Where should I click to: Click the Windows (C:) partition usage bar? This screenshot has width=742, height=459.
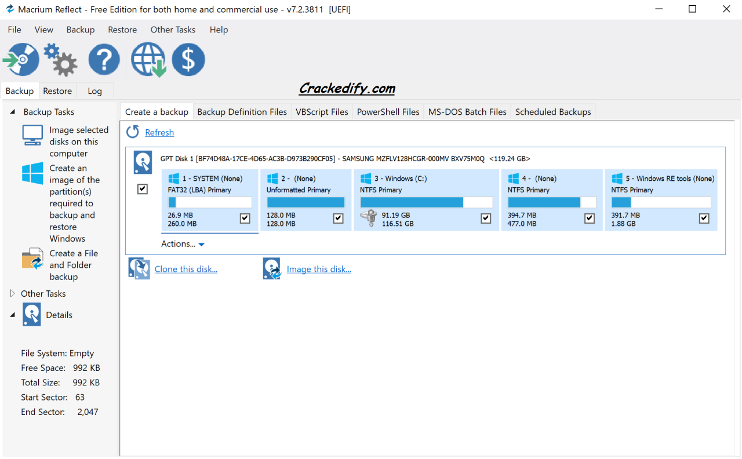click(x=426, y=202)
